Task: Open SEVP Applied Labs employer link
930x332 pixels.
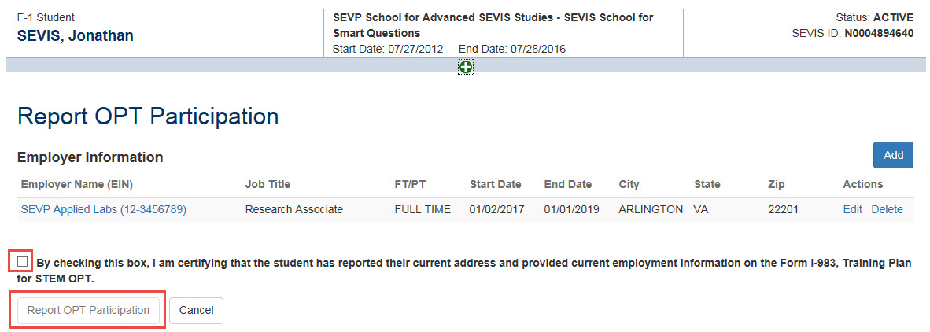Action: tap(104, 209)
